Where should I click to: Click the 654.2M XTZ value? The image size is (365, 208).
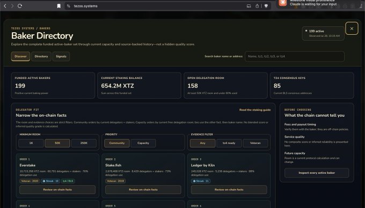click(x=118, y=86)
